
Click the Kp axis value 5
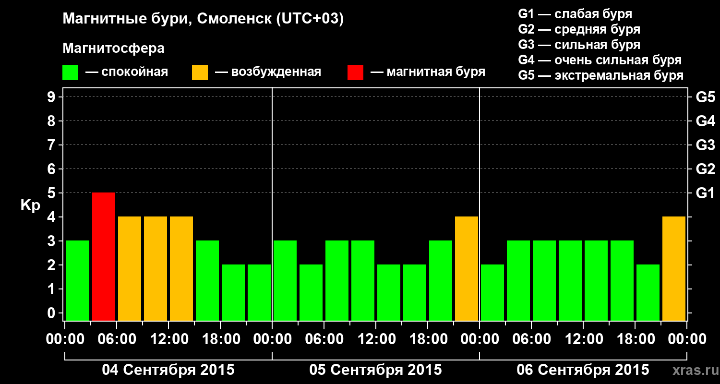(52, 193)
